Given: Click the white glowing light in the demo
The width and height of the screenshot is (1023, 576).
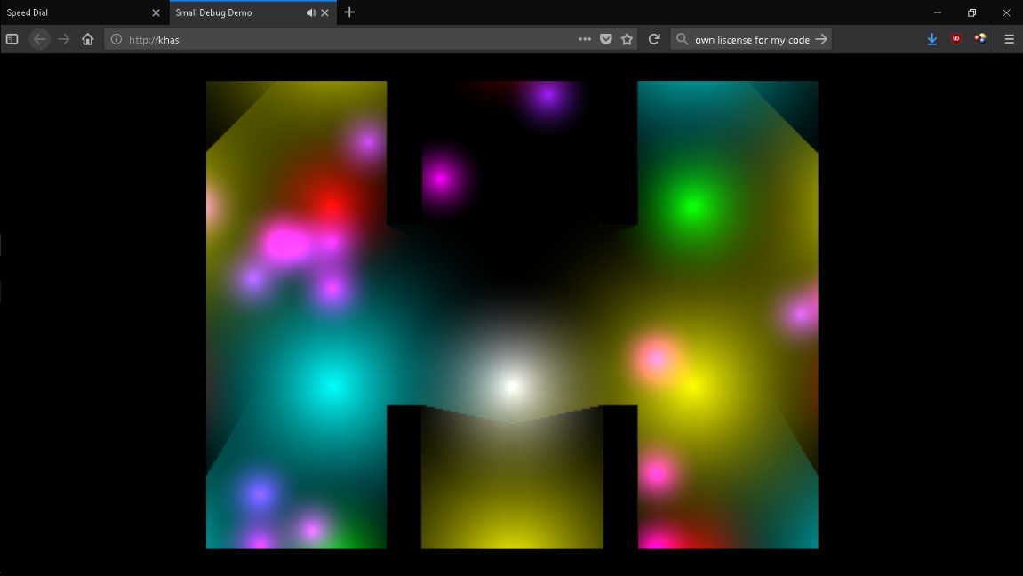Looking at the screenshot, I should [512, 386].
